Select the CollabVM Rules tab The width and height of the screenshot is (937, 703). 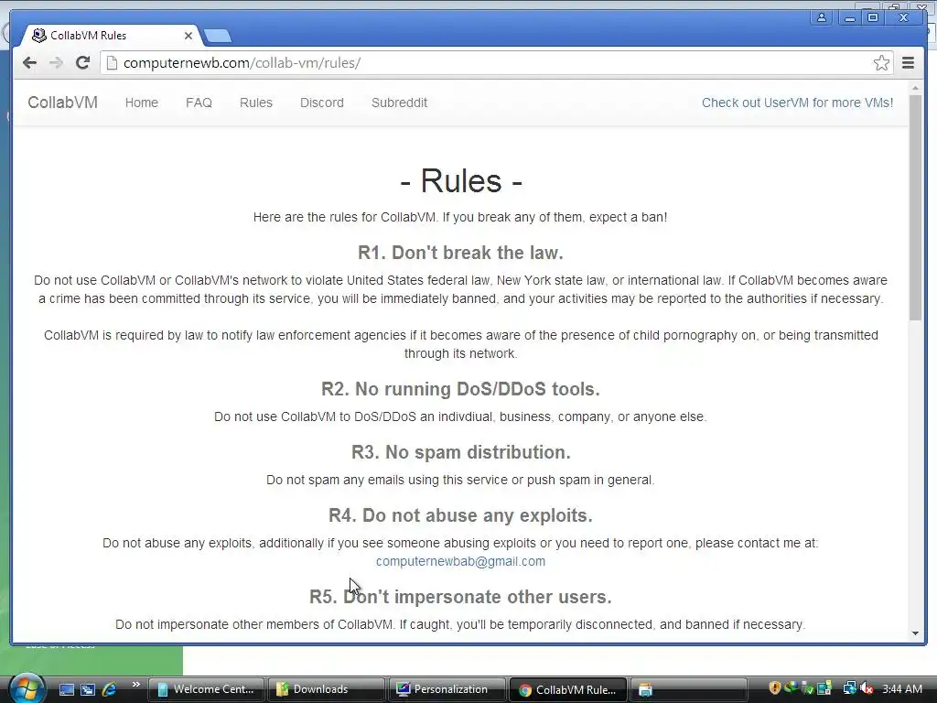tap(111, 36)
